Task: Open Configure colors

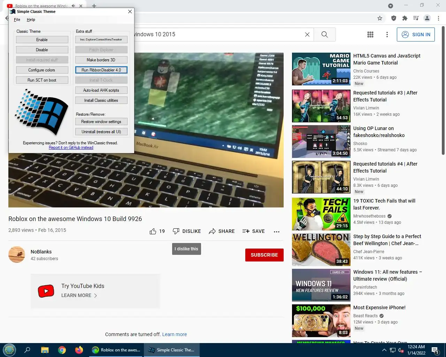Action: pos(42,70)
